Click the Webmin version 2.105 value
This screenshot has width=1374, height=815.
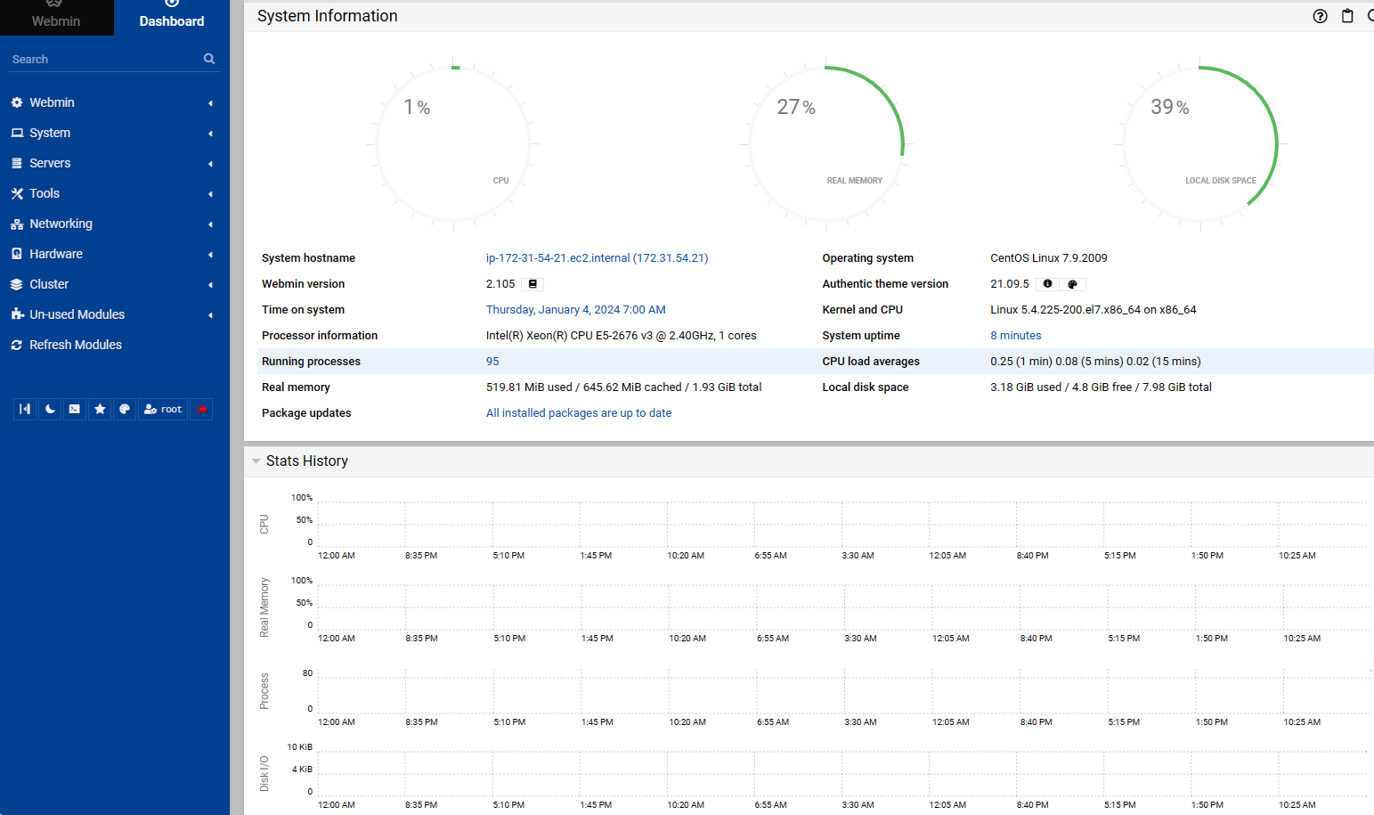coord(500,284)
